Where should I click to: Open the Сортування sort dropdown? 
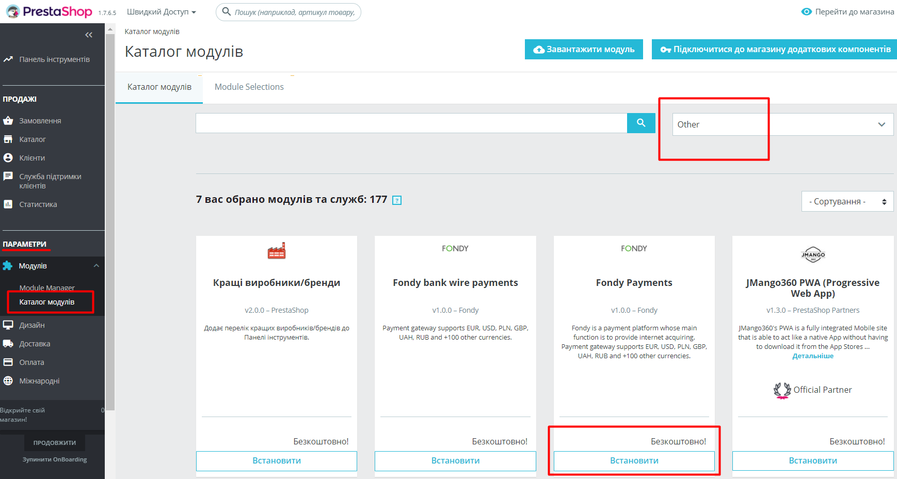847,201
